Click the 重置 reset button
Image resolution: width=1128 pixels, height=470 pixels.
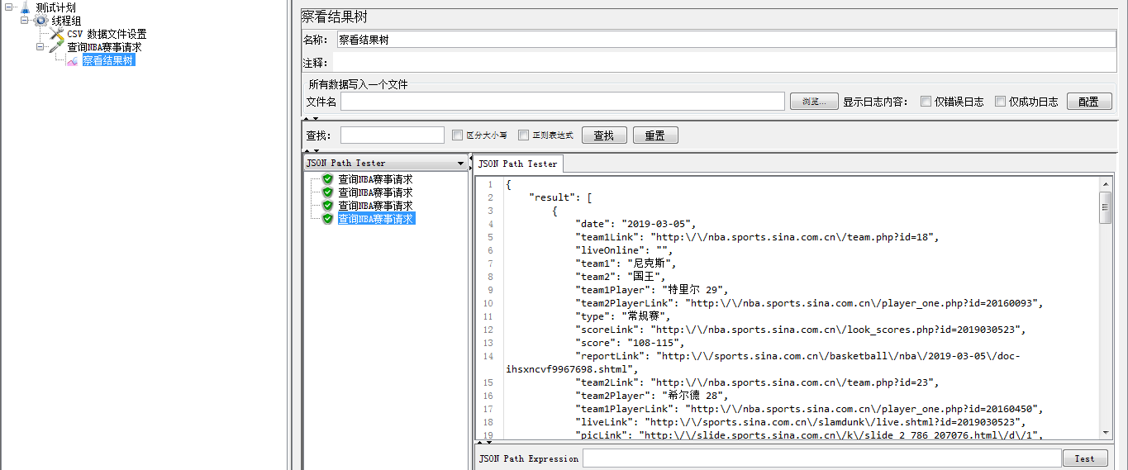655,135
